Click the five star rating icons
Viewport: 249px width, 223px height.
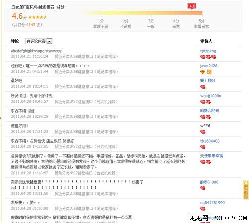37,17
